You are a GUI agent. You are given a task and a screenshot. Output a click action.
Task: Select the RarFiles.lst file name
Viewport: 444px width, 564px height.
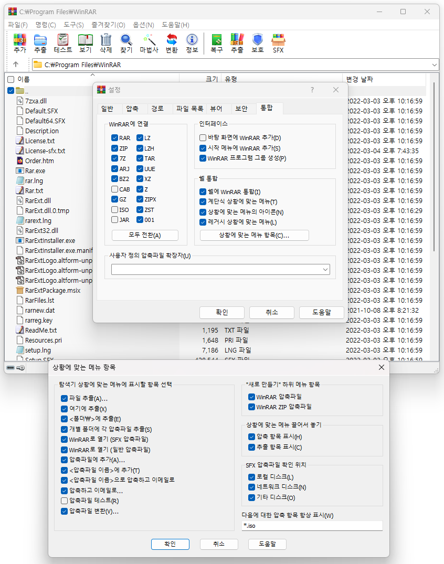point(39,300)
